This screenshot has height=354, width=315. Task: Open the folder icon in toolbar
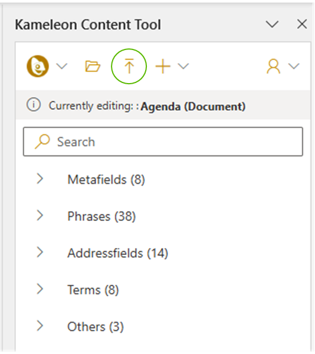point(93,66)
